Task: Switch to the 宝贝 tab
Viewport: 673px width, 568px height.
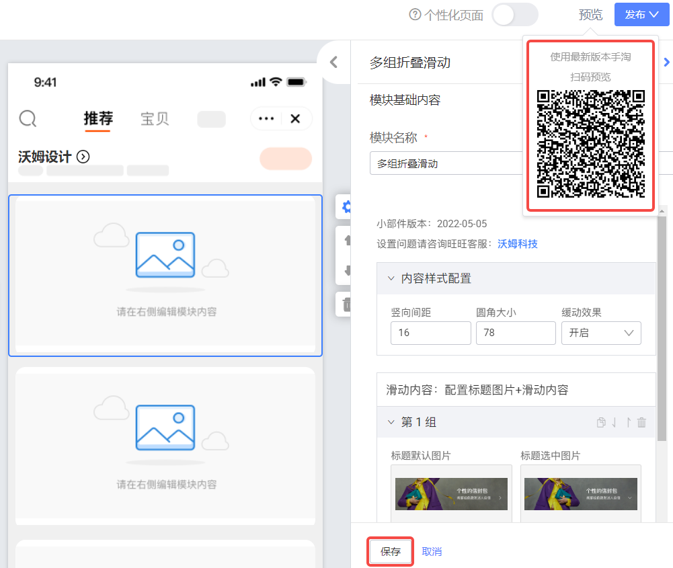Action: [155, 119]
